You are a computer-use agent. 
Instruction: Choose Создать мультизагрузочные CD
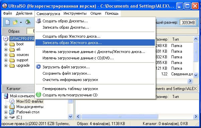[x=95, y=95]
